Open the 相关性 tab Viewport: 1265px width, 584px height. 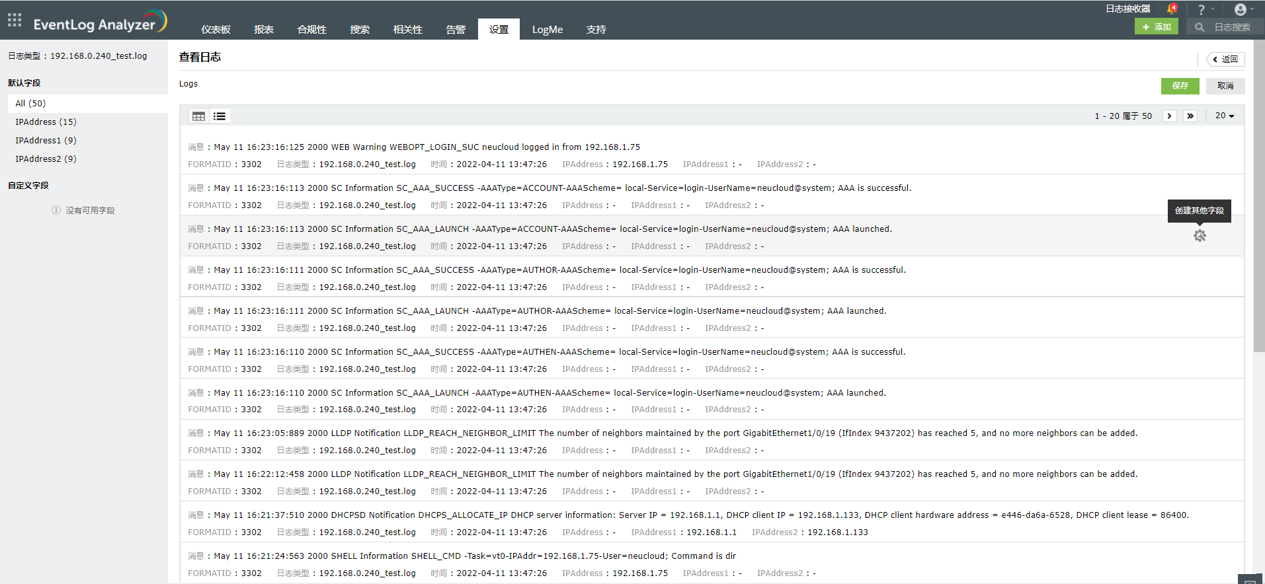point(408,30)
